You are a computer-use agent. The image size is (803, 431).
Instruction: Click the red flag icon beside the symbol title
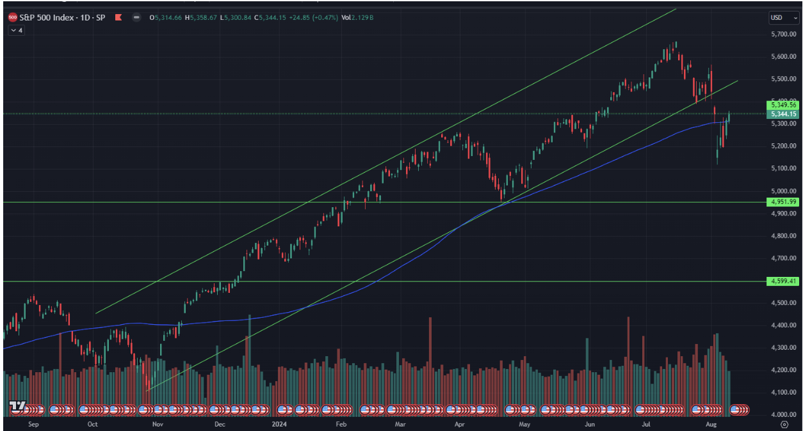pyautogui.click(x=118, y=17)
